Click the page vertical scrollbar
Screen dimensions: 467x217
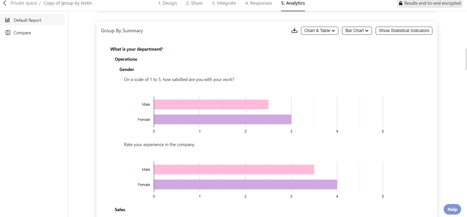pos(465,59)
